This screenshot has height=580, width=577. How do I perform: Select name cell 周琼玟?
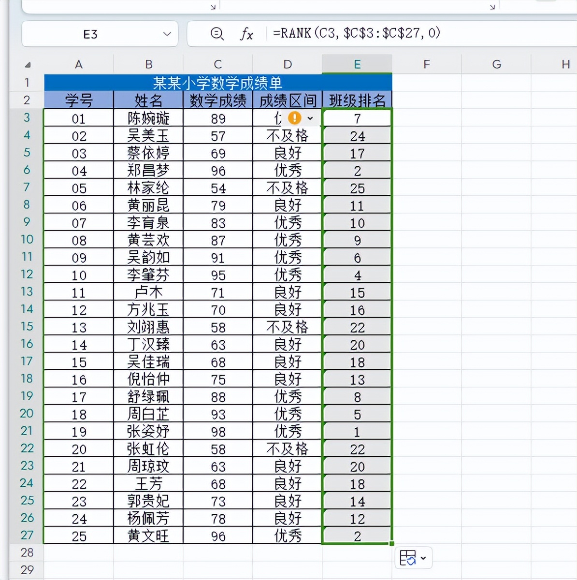148,466
